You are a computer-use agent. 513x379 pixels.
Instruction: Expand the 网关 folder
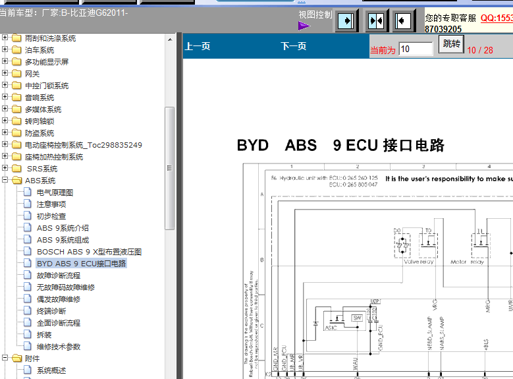click(x=5, y=73)
